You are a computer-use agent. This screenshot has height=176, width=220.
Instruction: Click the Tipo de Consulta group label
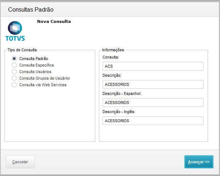[x=22, y=50]
